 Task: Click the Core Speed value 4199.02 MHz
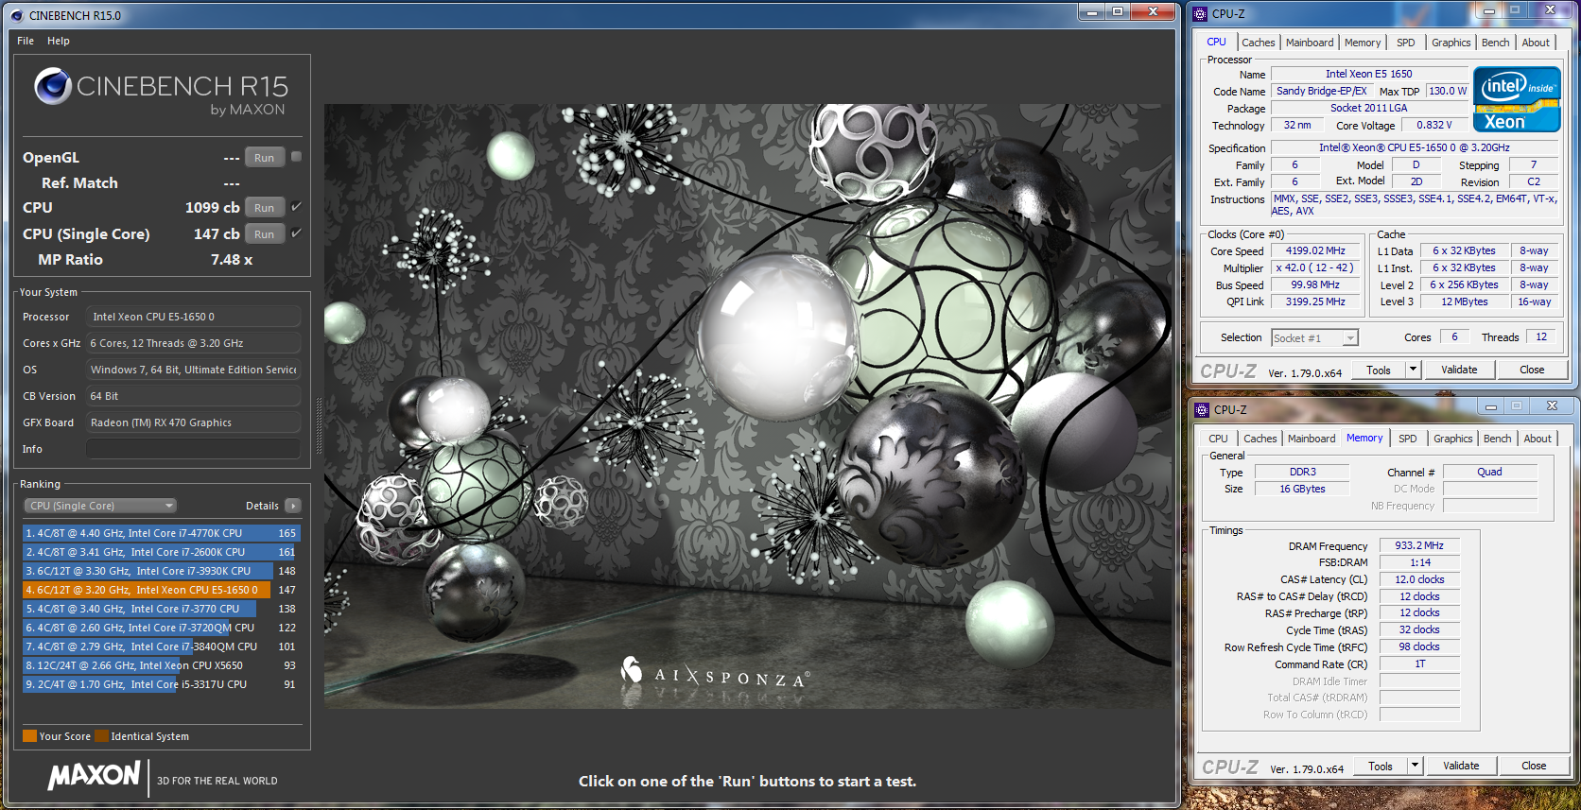1315,250
